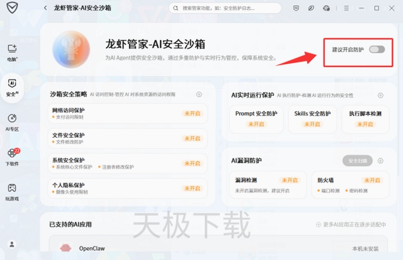Click the OpenClaw app icon
403x260 pixels.
[65, 248]
